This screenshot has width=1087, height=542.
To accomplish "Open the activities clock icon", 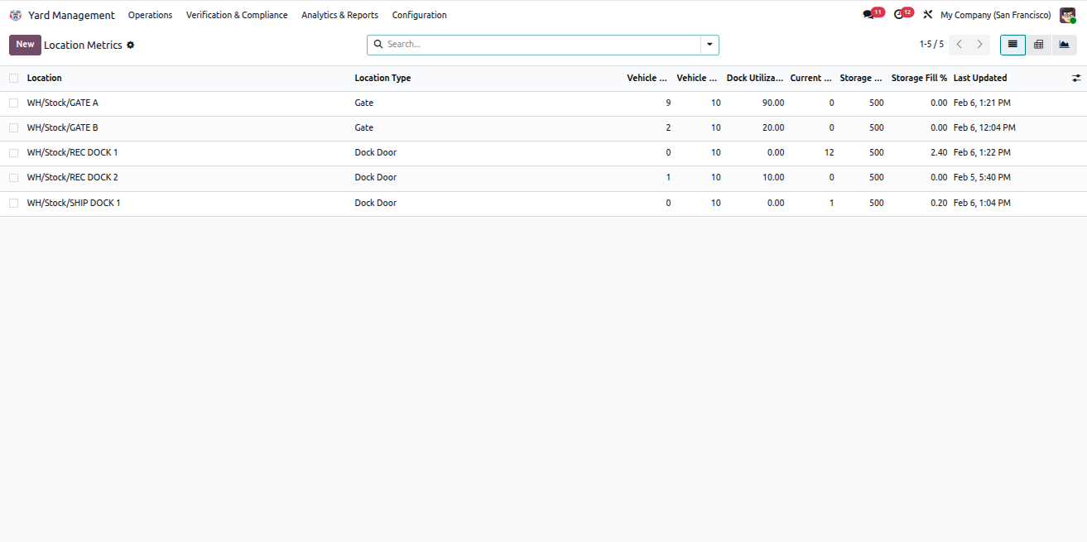I will pos(901,15).
